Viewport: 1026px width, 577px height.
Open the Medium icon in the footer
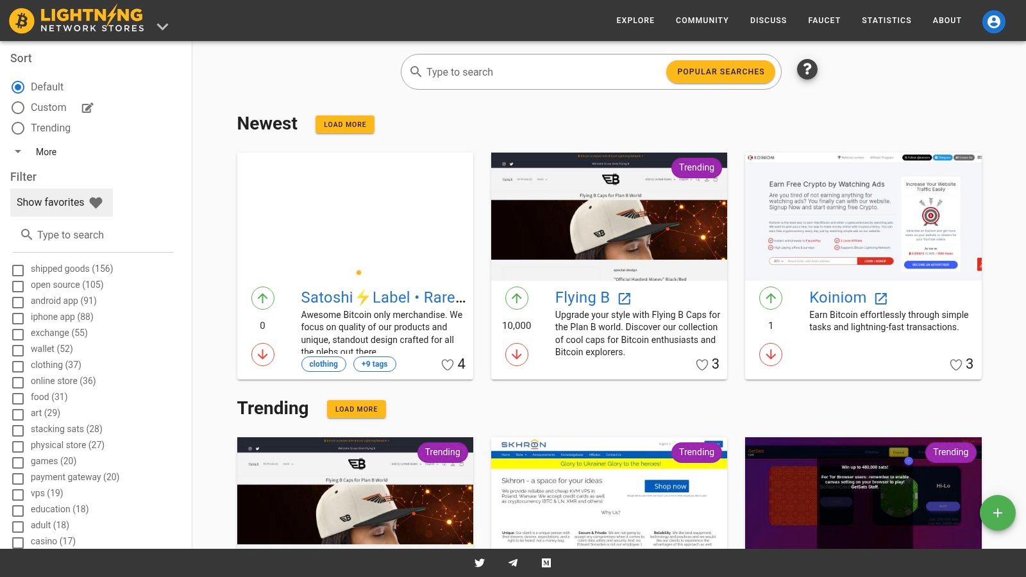(546, 563)
